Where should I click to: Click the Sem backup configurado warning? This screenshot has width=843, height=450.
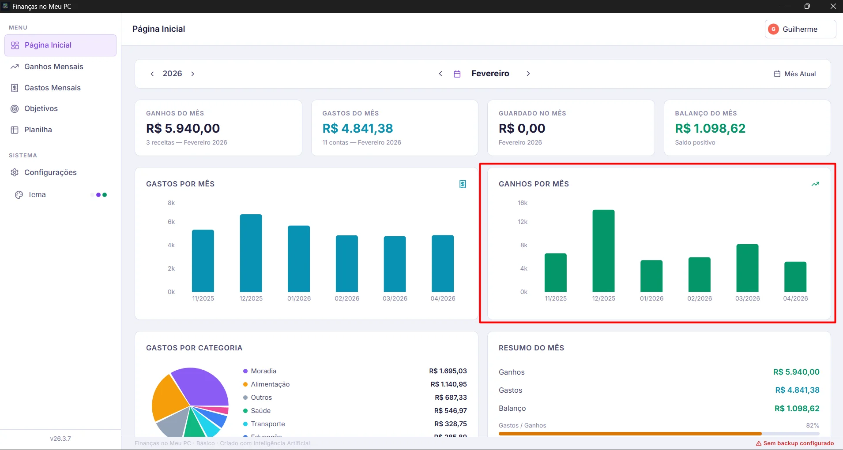[795, 443]
